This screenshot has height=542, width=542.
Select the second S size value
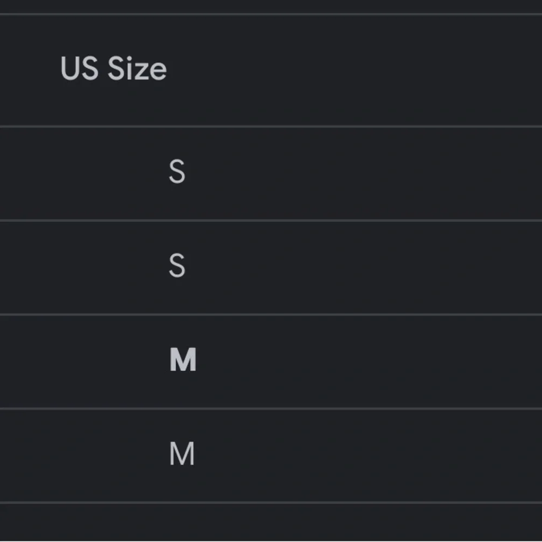pyautogui.click(x=177, y=267)
